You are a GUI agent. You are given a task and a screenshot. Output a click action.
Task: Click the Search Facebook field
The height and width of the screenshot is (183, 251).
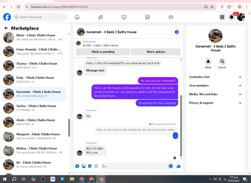click(40, 17)
